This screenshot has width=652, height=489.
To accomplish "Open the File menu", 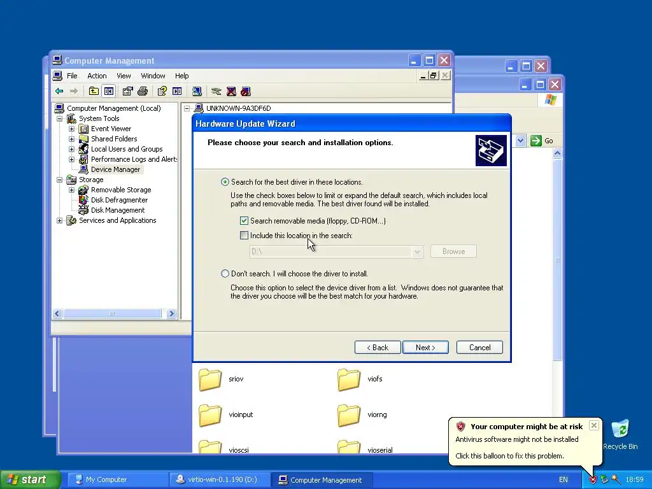I will 72,76.
